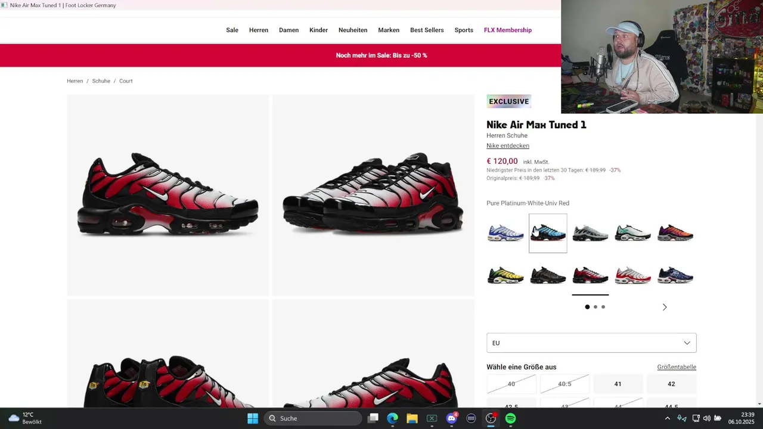This screenshot has width=763, height=429.
Task: Open weather widget showing 12°C Bewölkt
Action: click(25, 418)
